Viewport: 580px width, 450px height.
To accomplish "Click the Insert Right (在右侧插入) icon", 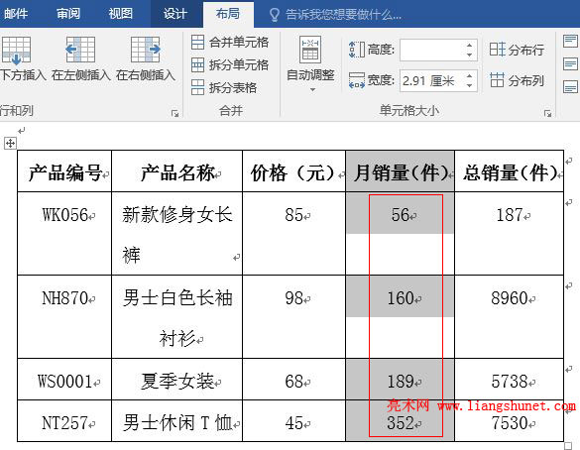I will pos(146,50).
